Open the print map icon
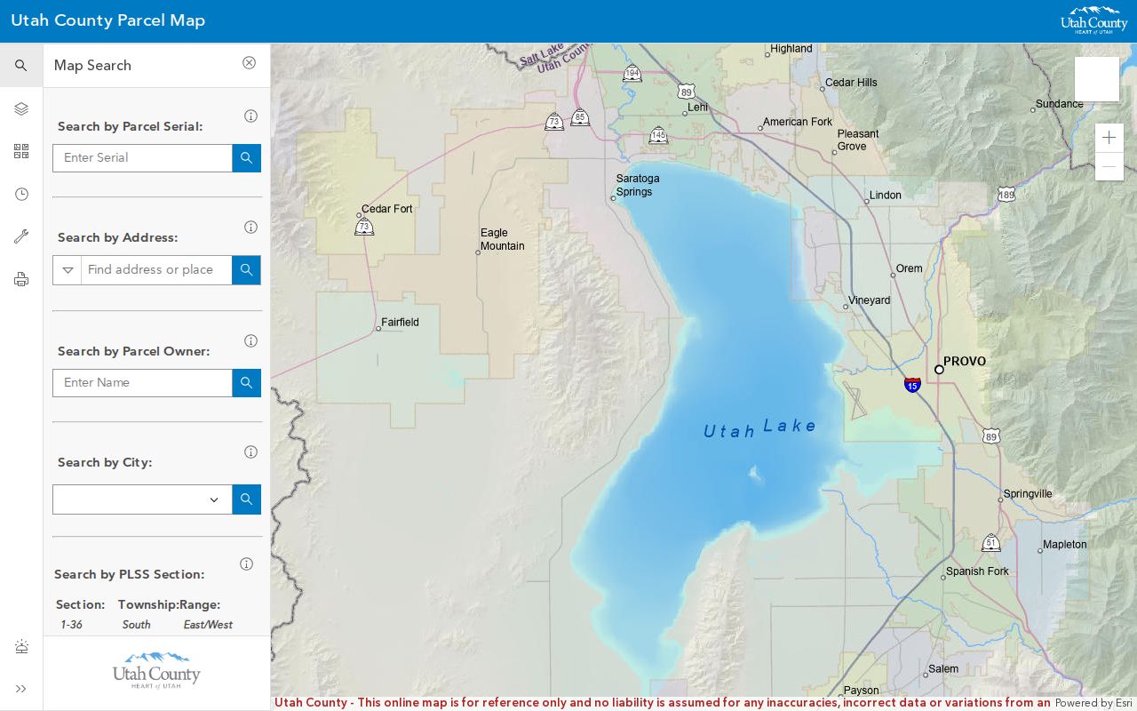 point(21,279)
